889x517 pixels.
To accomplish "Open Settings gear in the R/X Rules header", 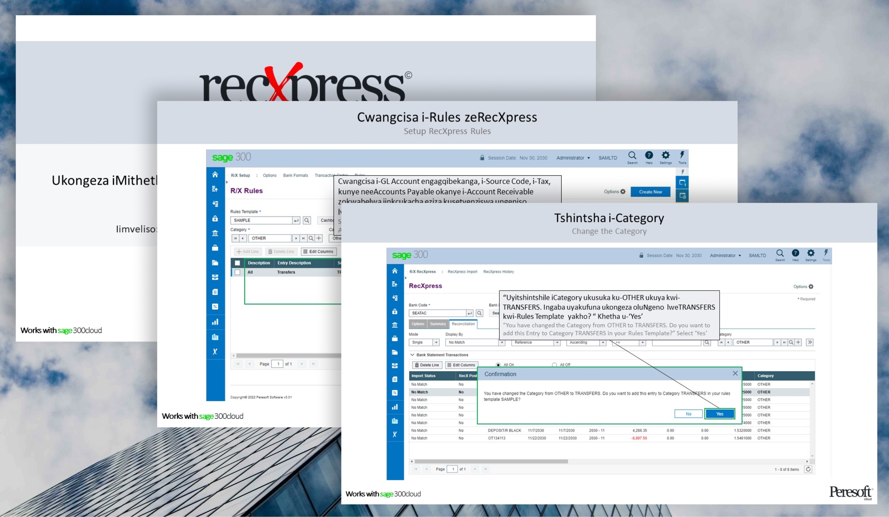I will point(665,157).
